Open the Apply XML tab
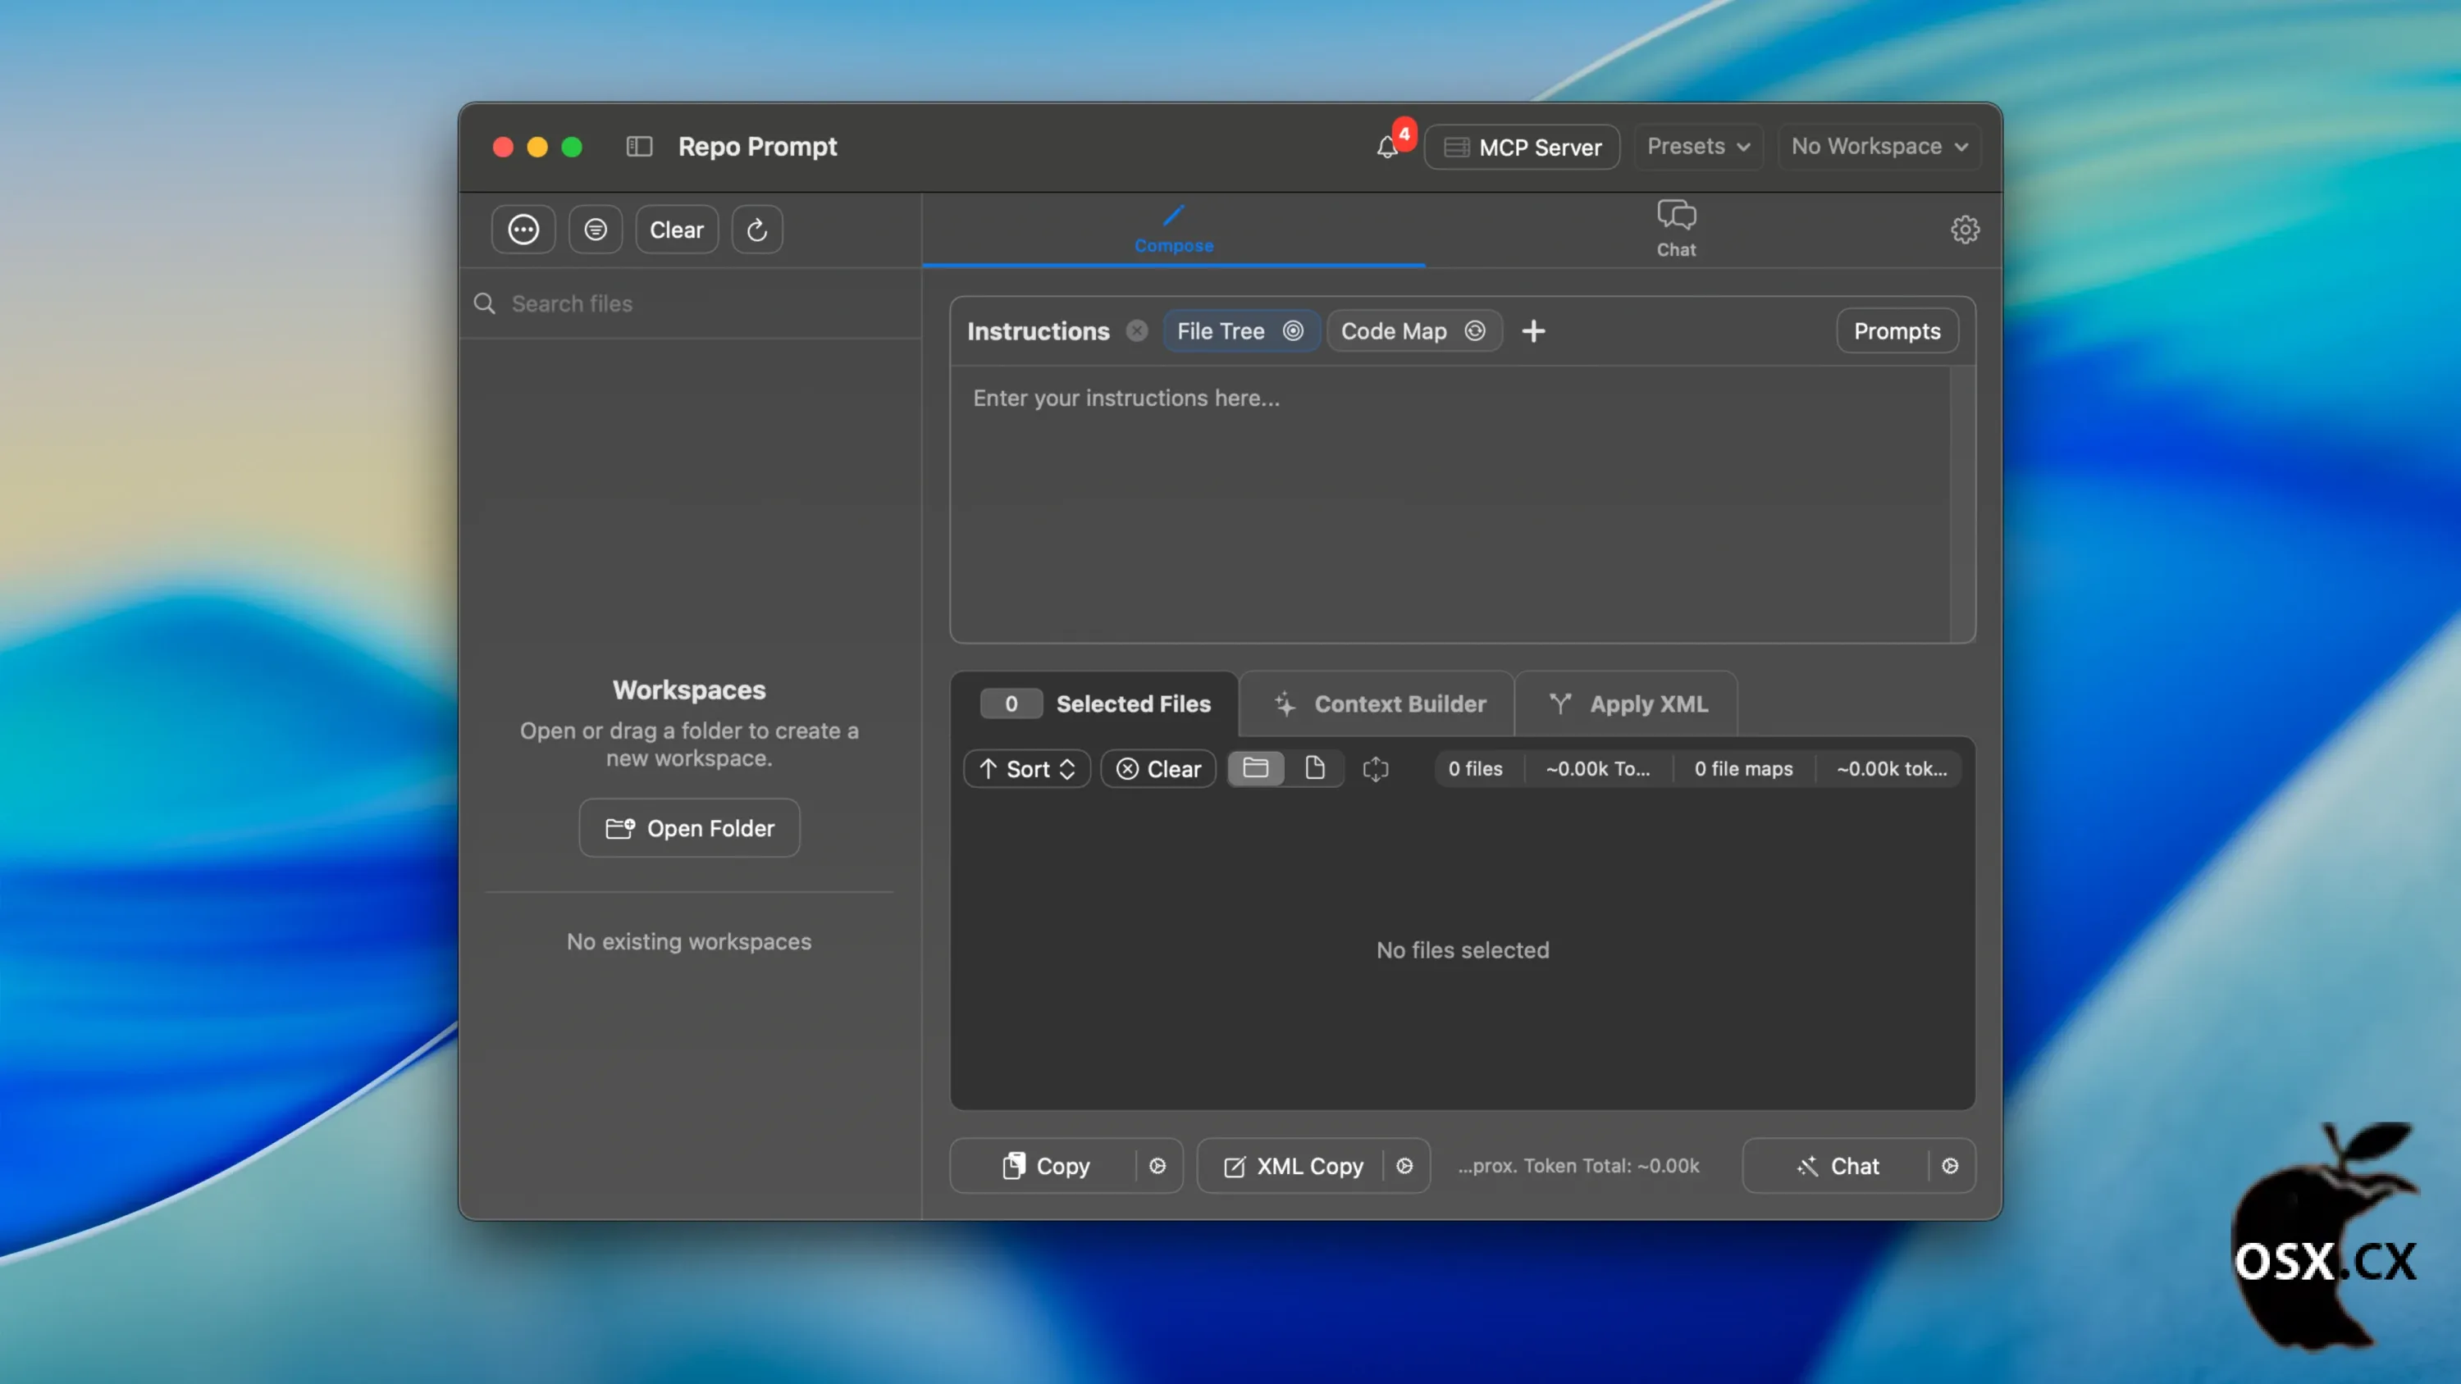Viewport: 2461px width, 1384px height. click(1626, 704)
